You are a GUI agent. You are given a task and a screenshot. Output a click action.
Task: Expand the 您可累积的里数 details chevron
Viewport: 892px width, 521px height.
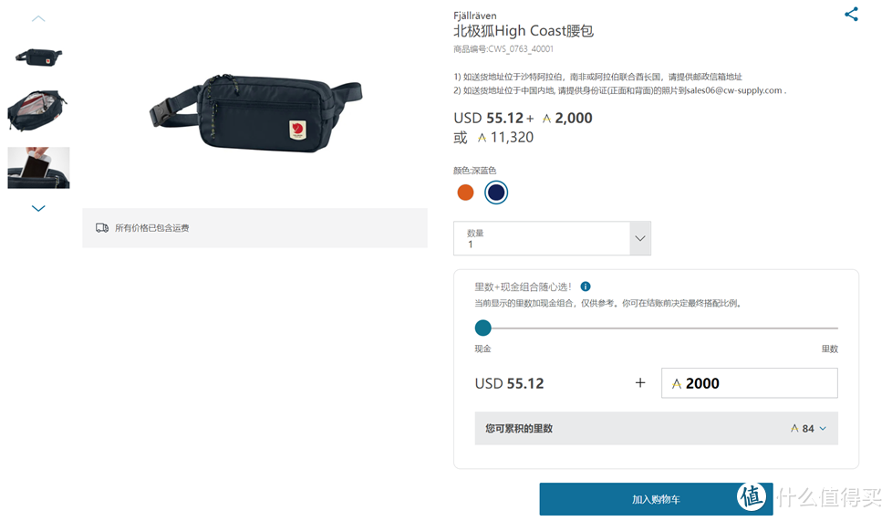[823, 429]
